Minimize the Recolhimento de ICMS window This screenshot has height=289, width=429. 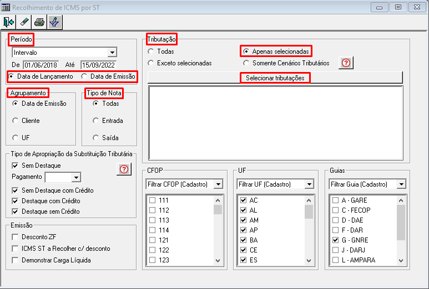[x=379, y=7]
